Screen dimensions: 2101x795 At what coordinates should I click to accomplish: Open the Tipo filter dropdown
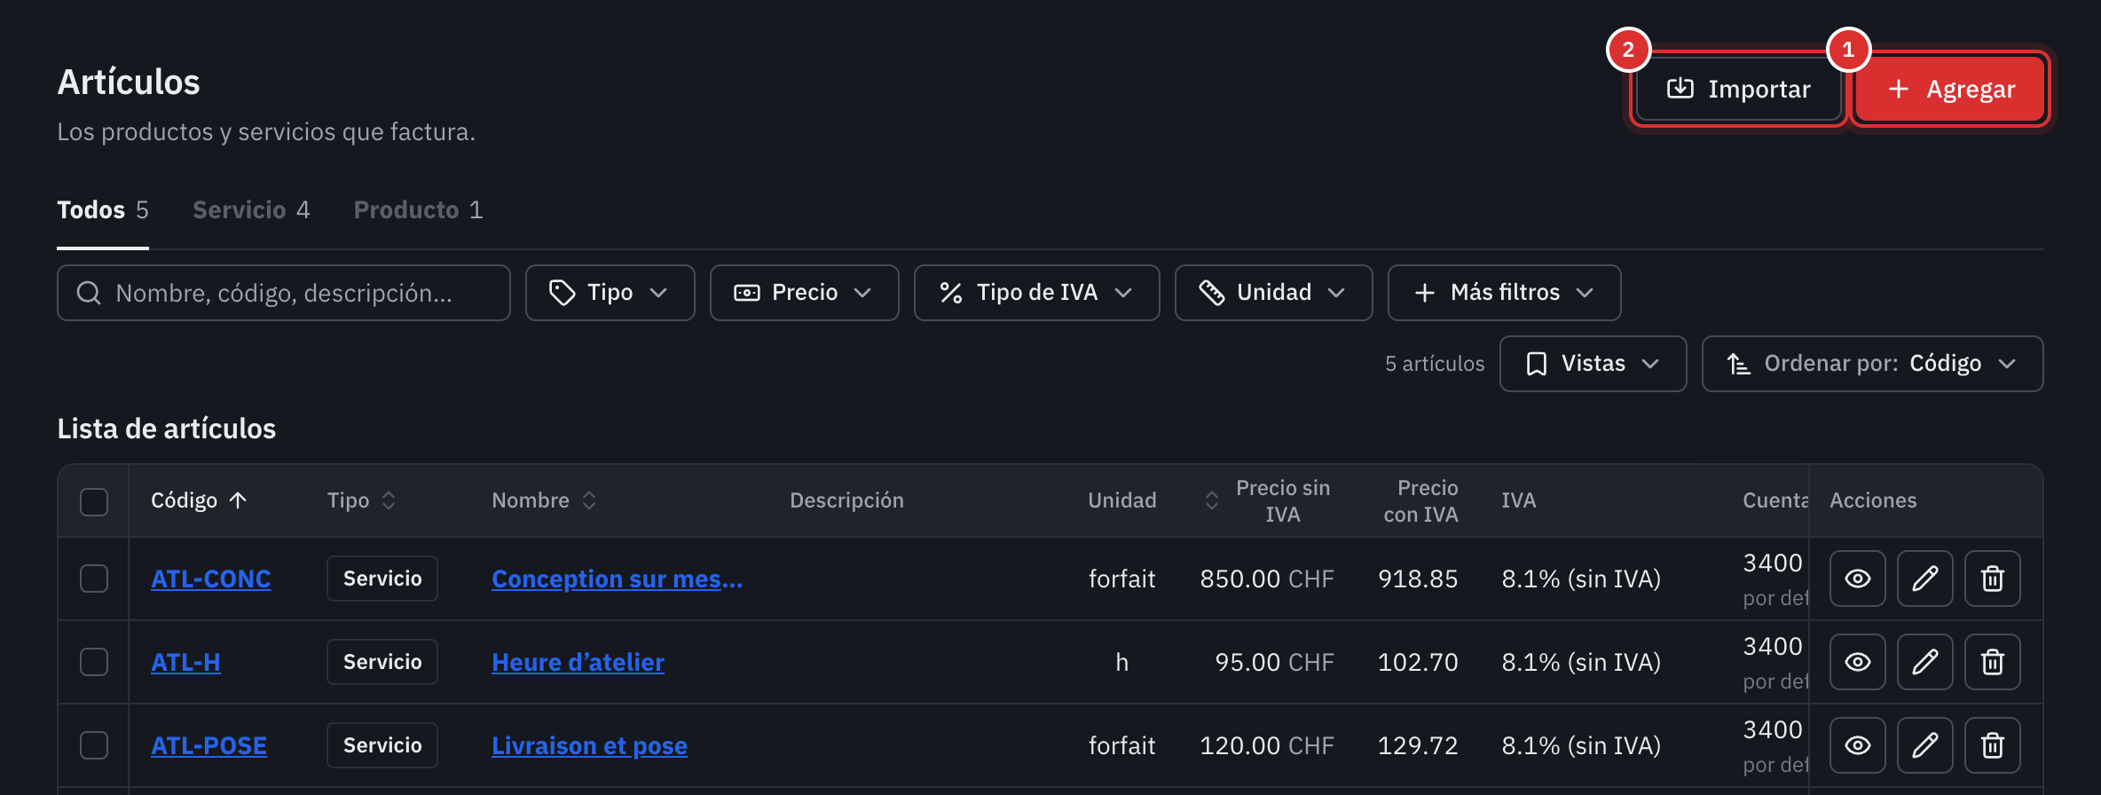(610, 293)
